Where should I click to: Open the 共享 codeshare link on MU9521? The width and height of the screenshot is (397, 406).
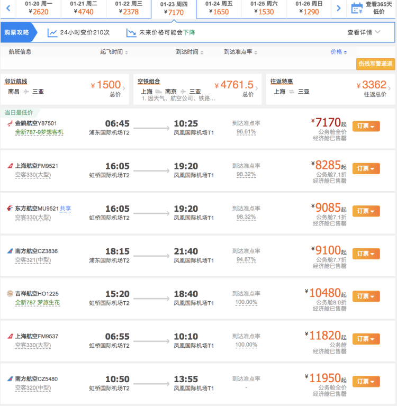click(x=65, y=209)
